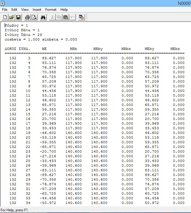Click the ΣΥΝΔ. column header

coord(24,49)
